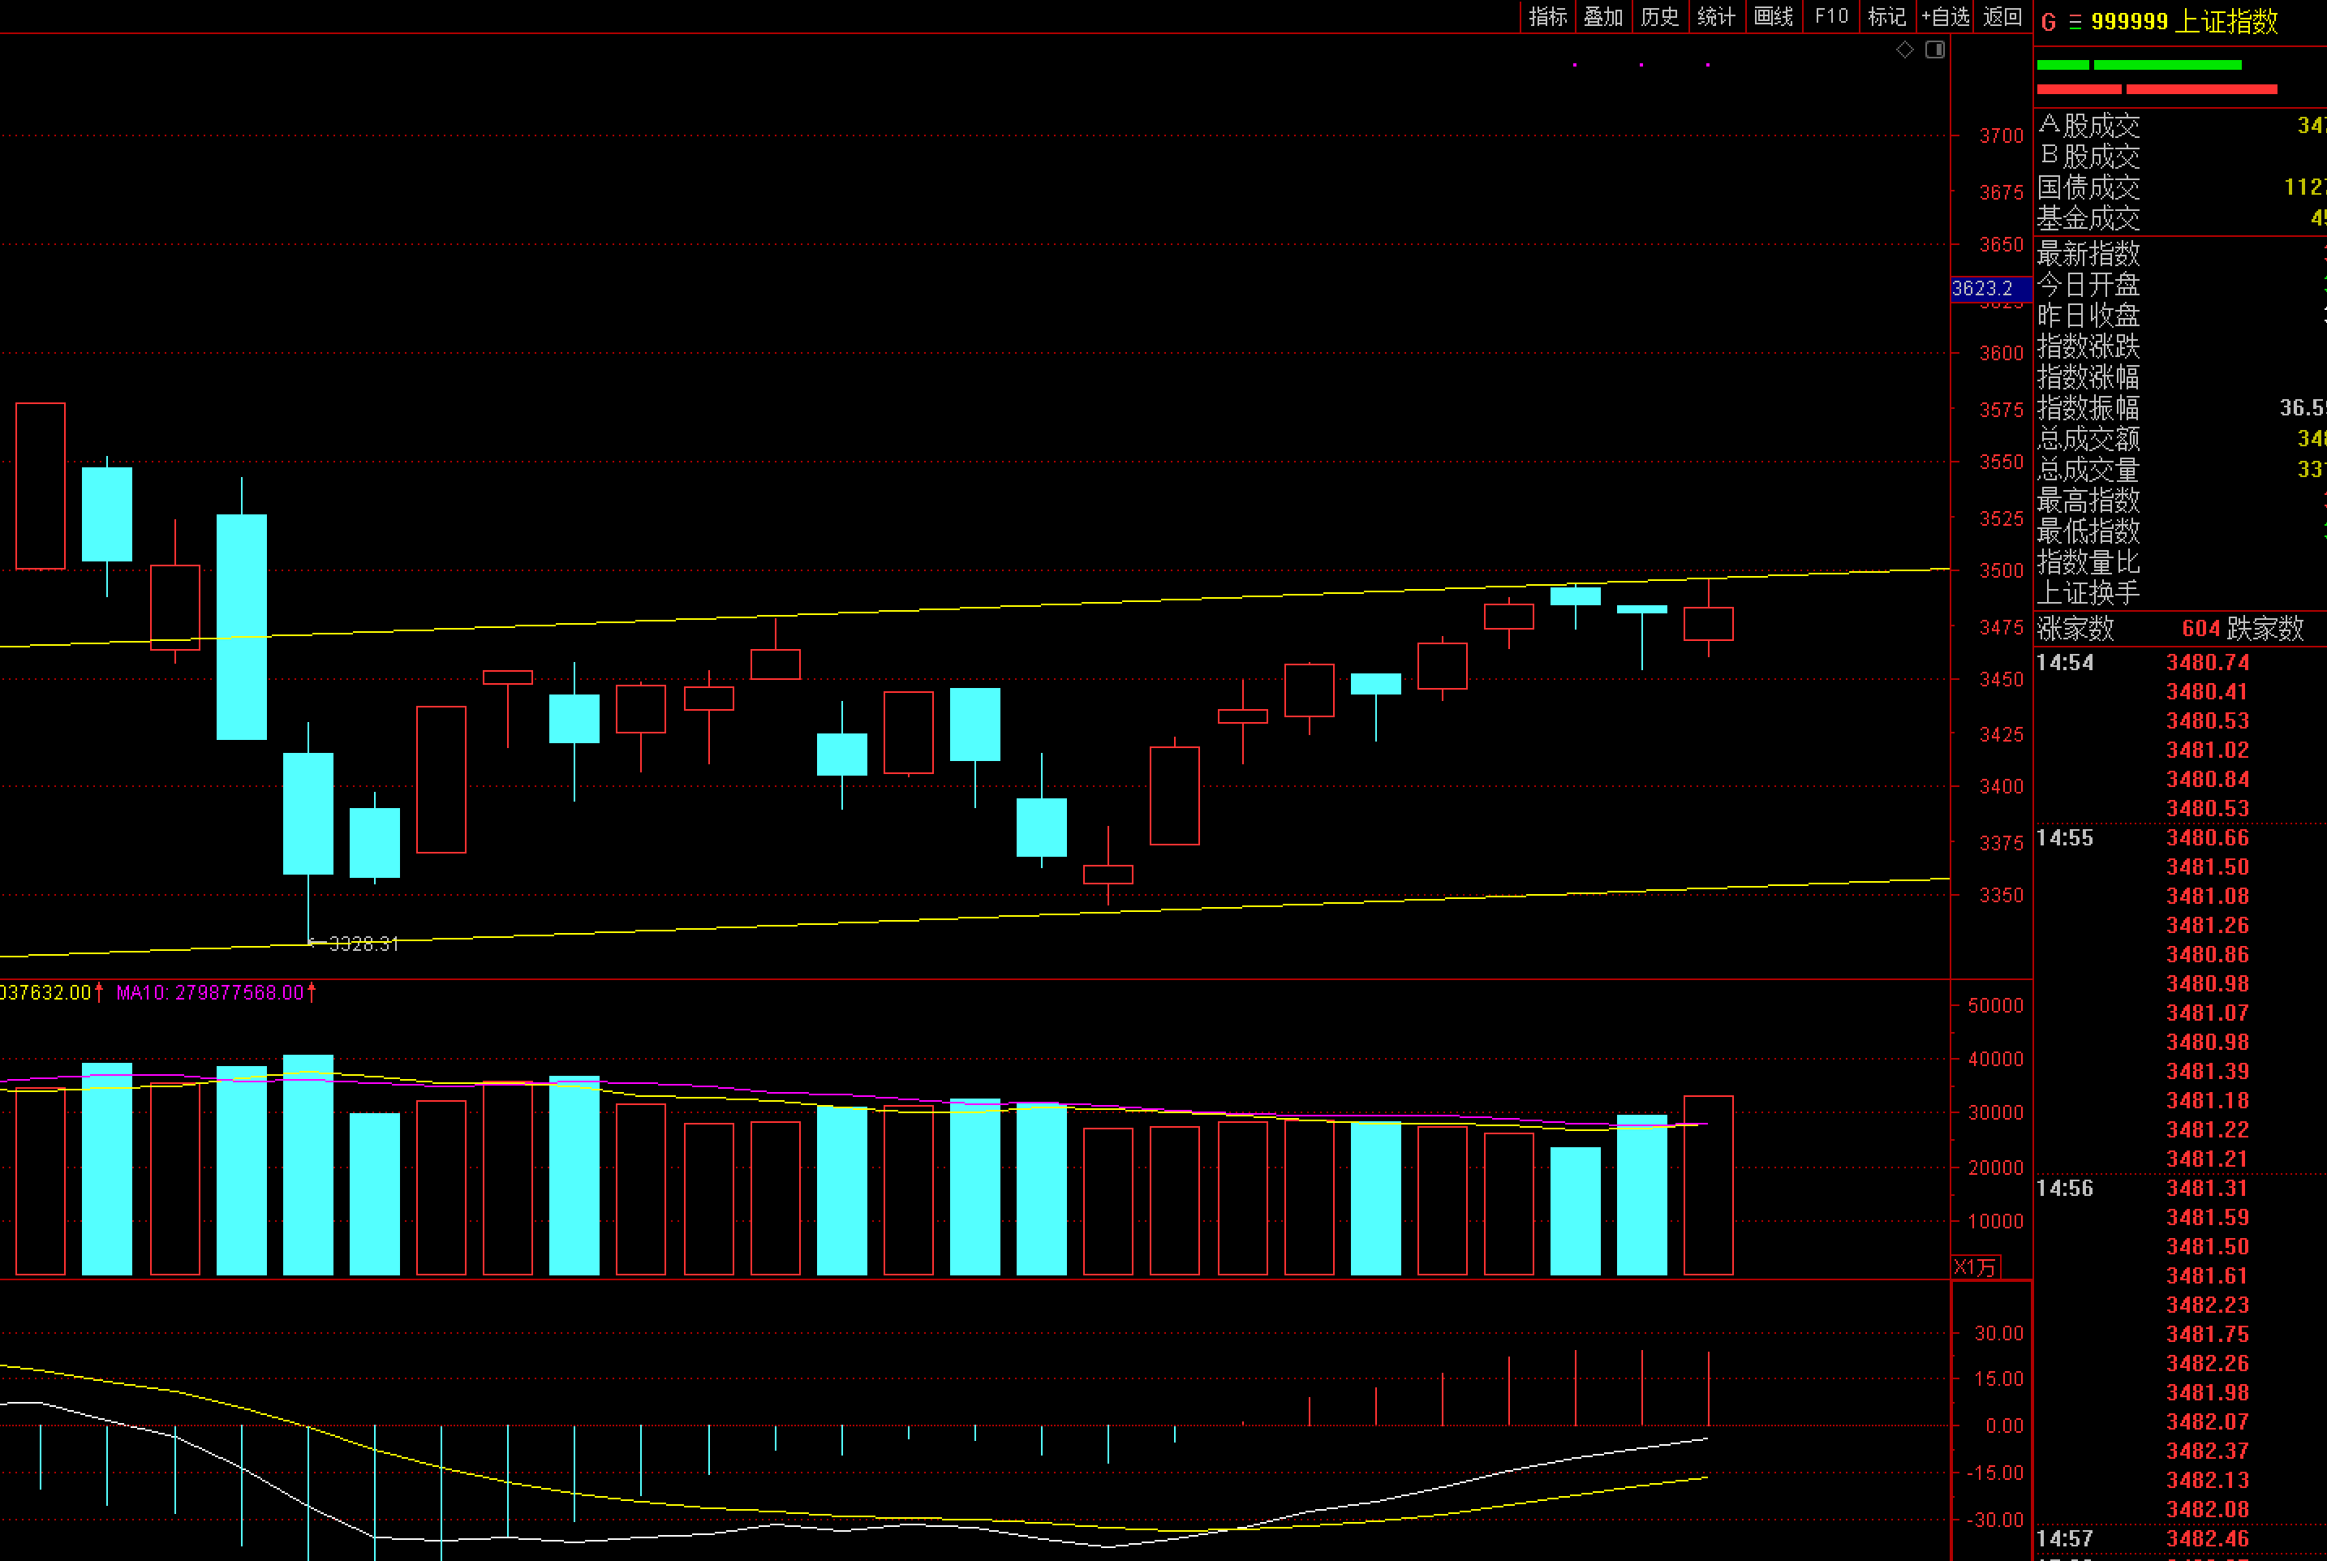
Task: Select the 14:55 tick row
Action: coord(2179,838)
